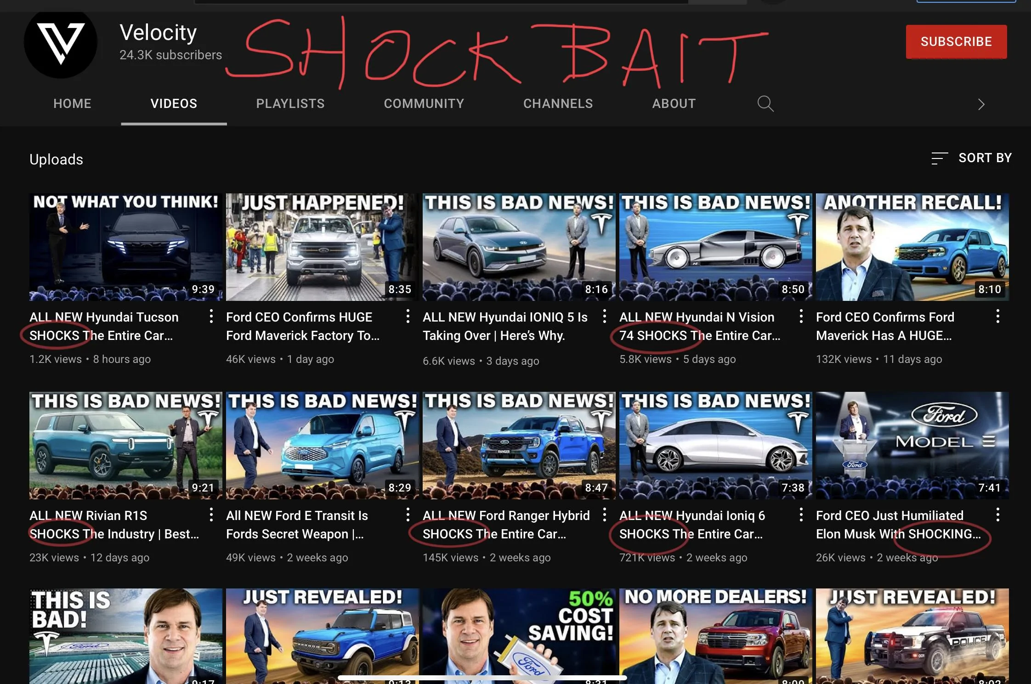Select the Videos tab

click(x=174, y=104)
